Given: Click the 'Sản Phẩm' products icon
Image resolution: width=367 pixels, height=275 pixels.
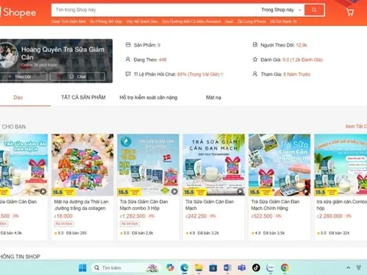Looking at the screenshot, I should (128, 45).
